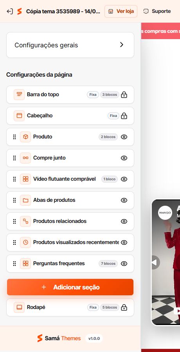This screenshot has height=352, width=180.
Task: Click the clock icon of Produtos visualizados recentemente
Action: (25, 242)
